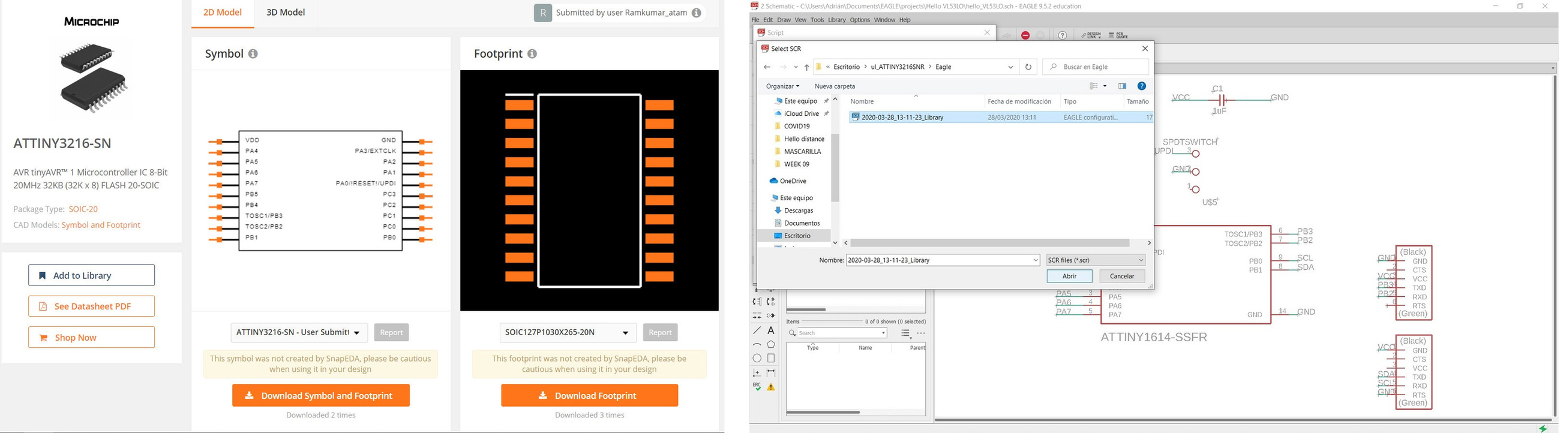The height and width of the screenshot is (433, 1560).
Task: Click the red Stop icon in EAGLE toolbar
Action: 1025,36
